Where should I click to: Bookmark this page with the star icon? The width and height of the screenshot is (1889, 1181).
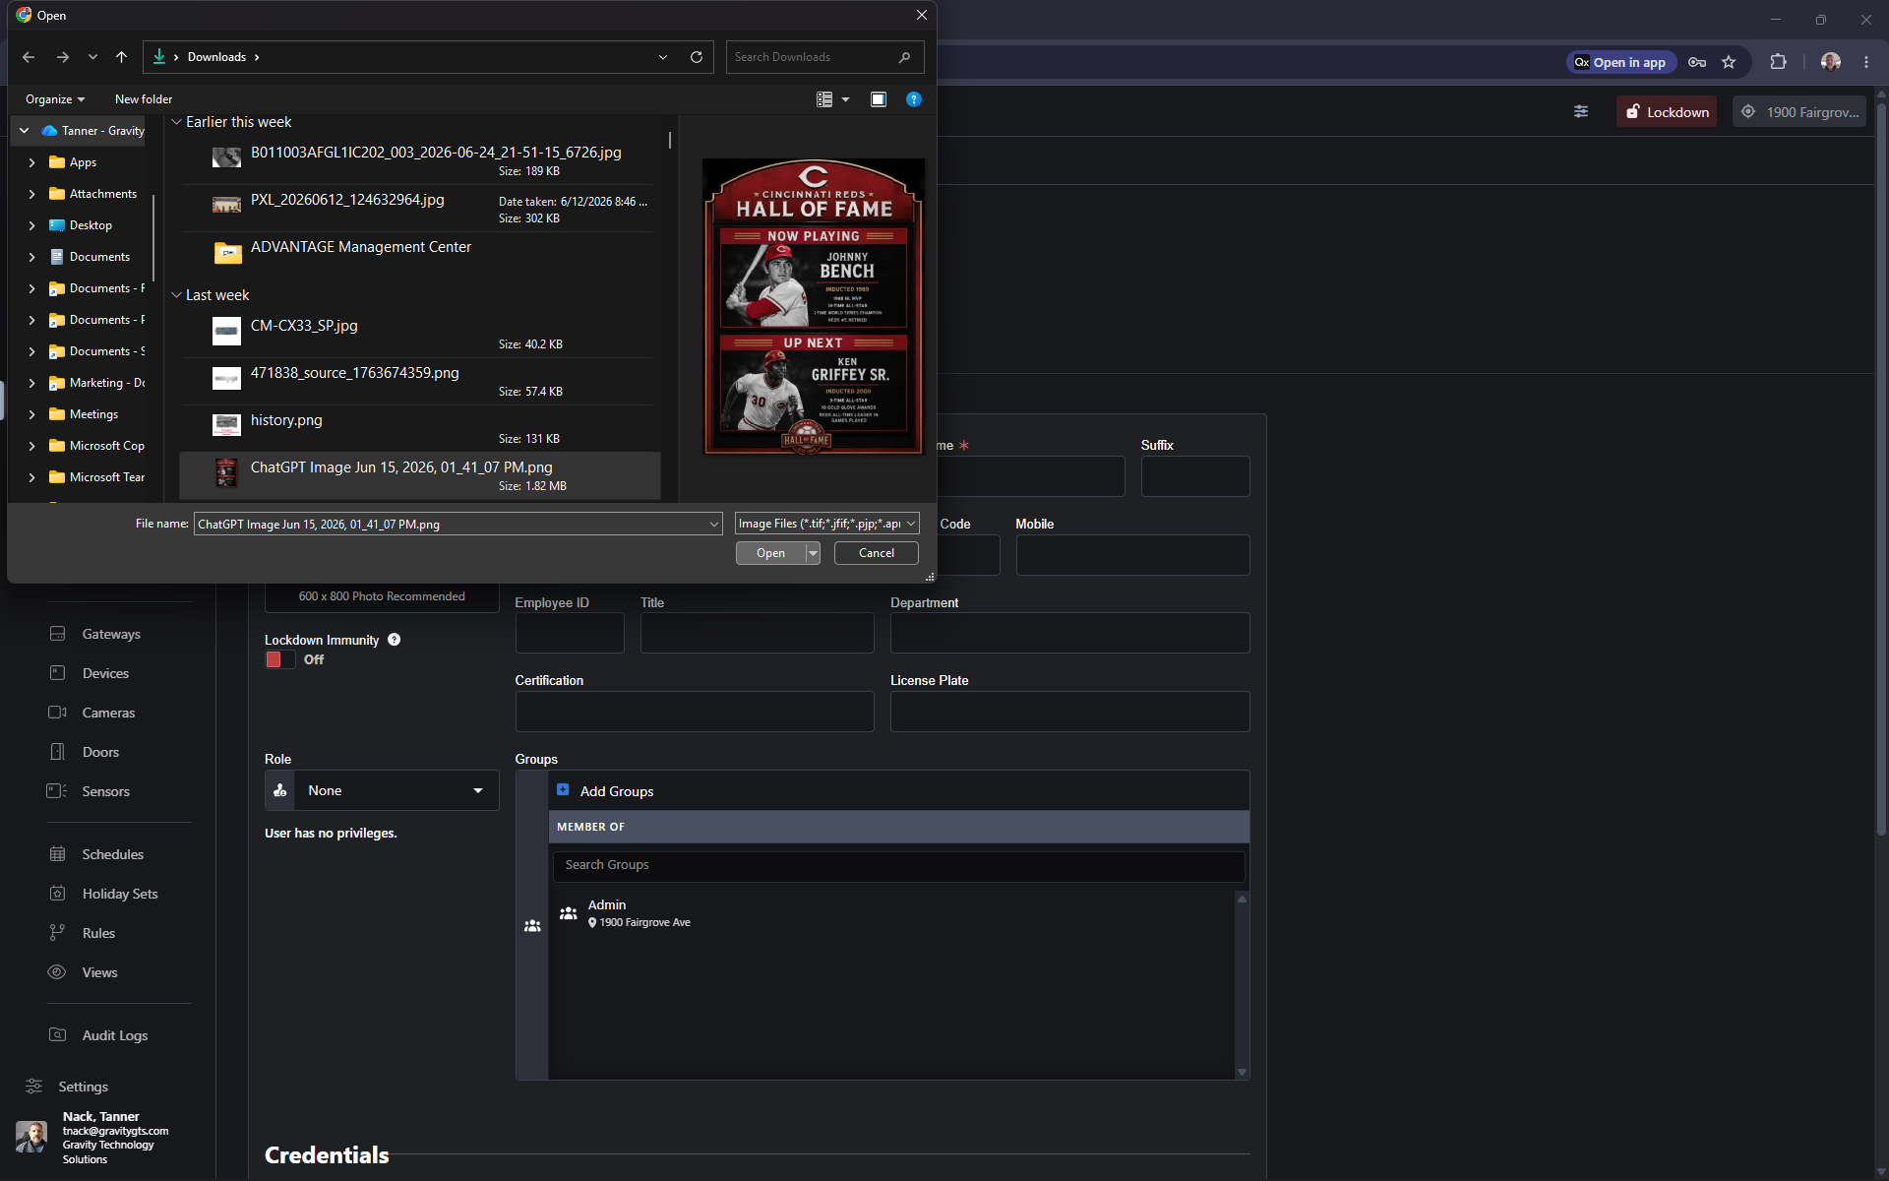tap(1729, 62)
